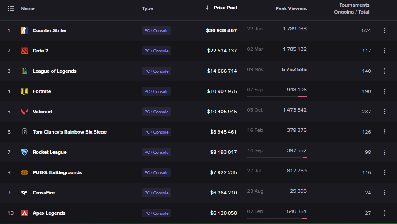Click League of Legends peak viewers bar

click(x=277, y=76)
